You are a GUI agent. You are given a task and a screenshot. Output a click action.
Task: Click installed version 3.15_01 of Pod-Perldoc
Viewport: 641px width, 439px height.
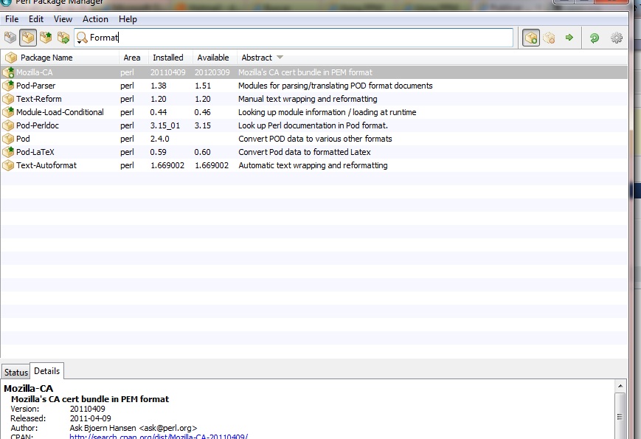point(165,125)
